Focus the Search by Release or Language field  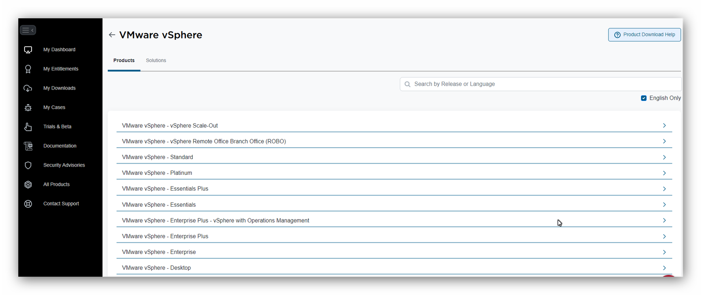click(541, 84)
